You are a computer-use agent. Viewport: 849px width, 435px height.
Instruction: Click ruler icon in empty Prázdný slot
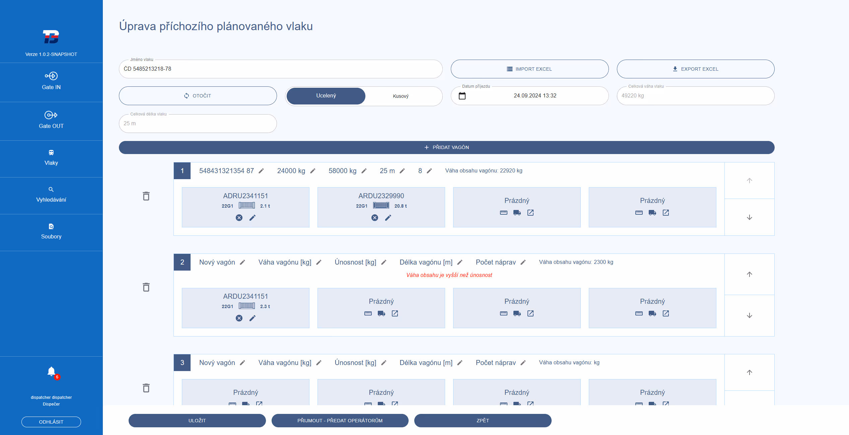(x=504, y=213)
